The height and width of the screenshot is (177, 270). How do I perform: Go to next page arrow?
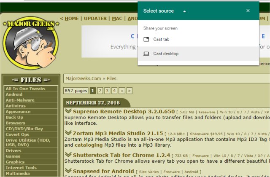(122, 91)
